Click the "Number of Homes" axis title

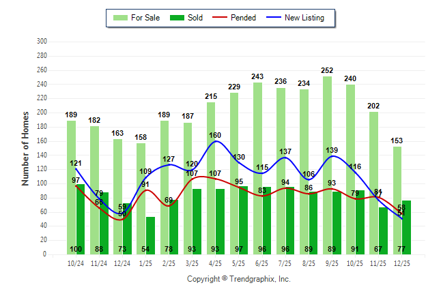pos(26,148)
